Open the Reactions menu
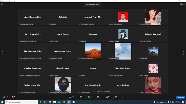This screenshot has width=186, height=104. coord(116,97)
